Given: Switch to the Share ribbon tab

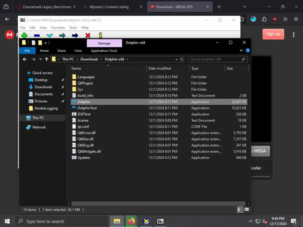Looking at the screenshot, I should tap(62, 51).
